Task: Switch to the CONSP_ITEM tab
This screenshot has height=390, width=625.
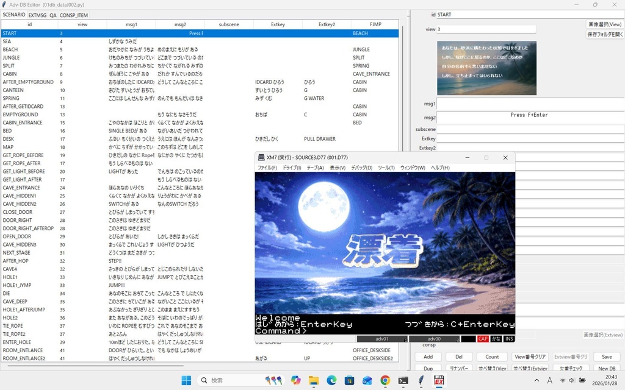Action: 74,15
